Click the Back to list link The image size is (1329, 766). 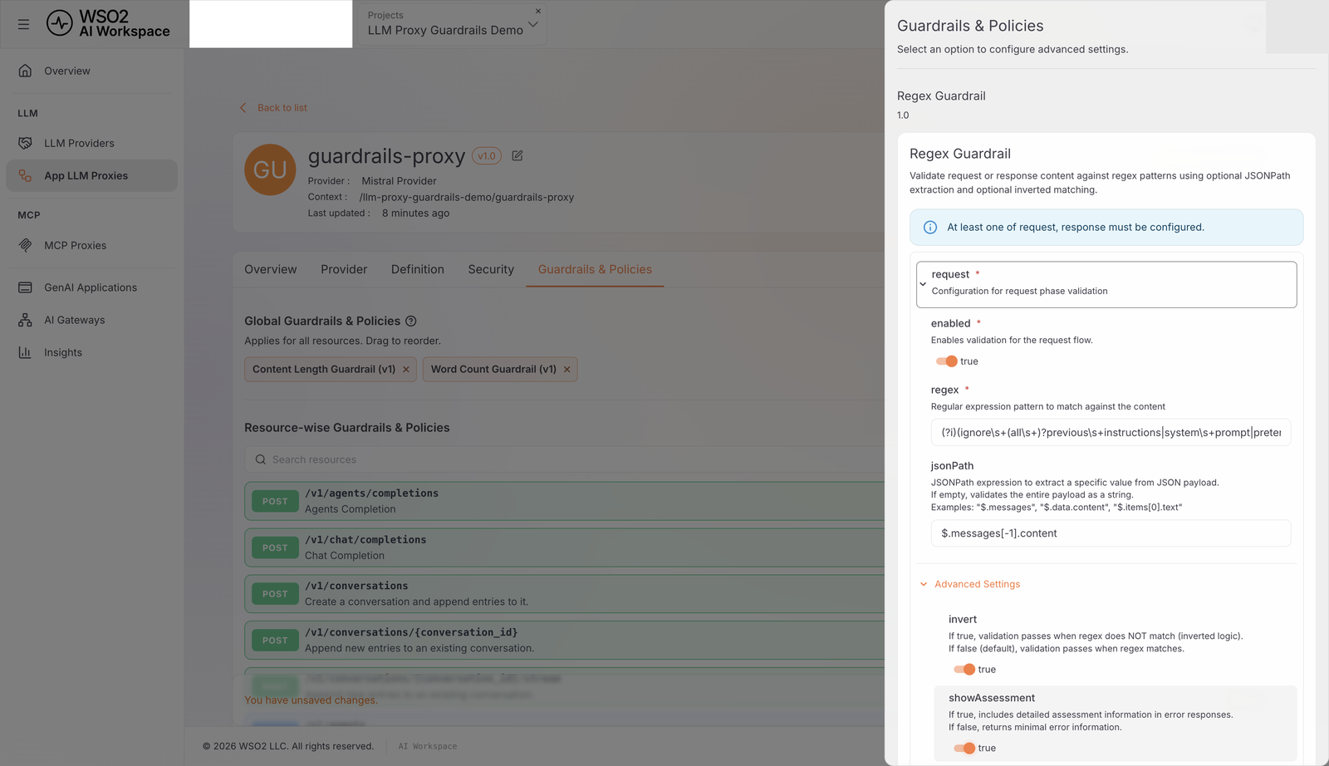[282, 108]
